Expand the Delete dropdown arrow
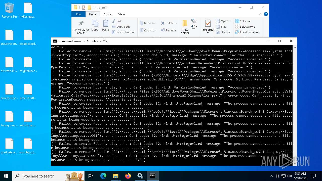The image size is (322, 181). point(176,23)
